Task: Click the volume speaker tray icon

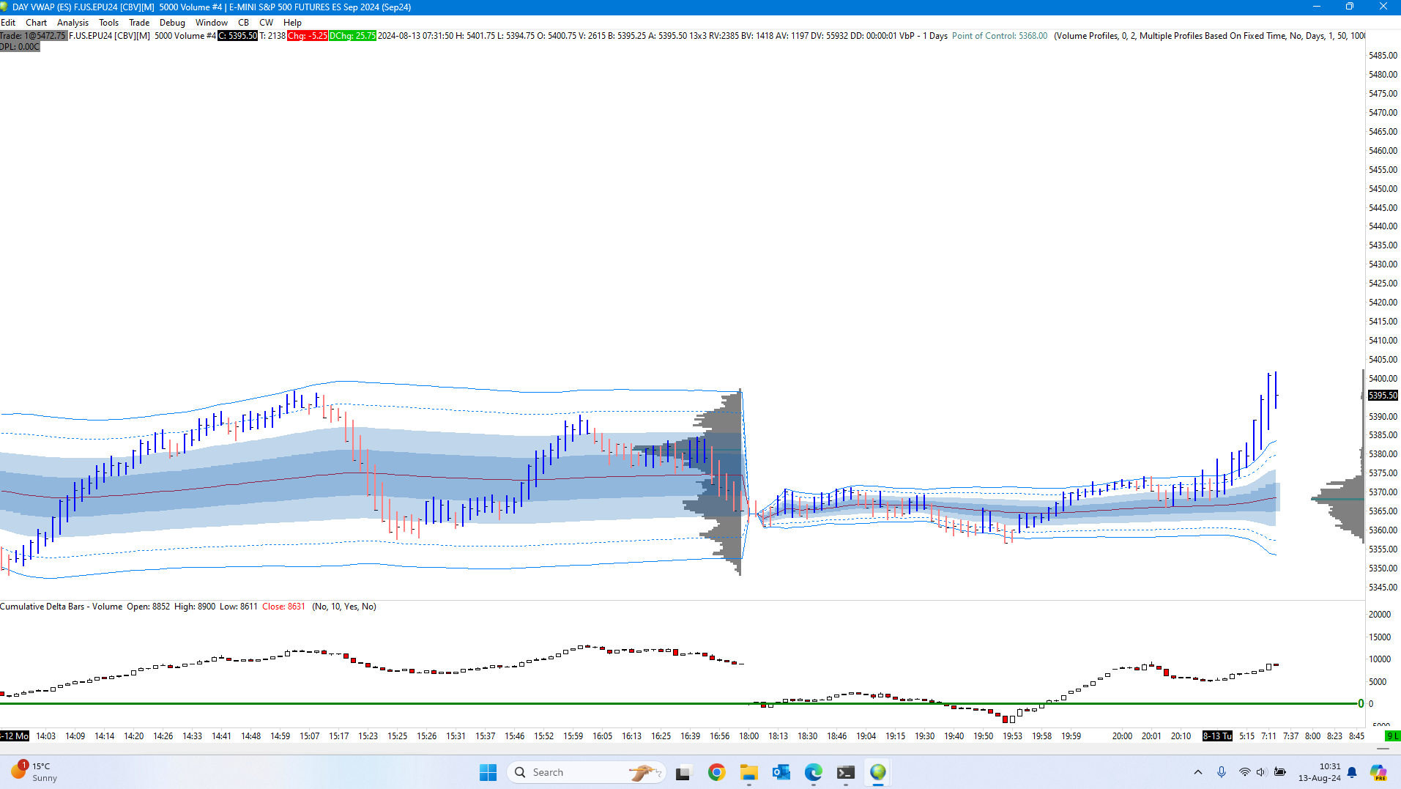Action: (x=1261, y=772)
